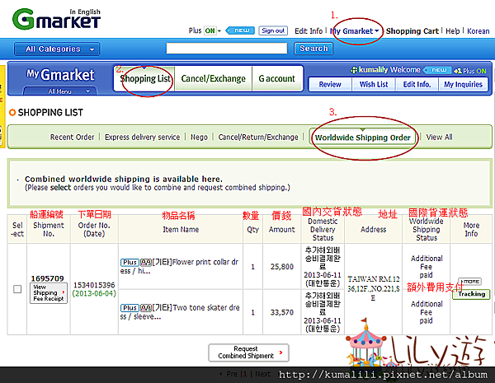This screenshot has width=495, height=383.
Task: Click the Search button
Action: 313,49
